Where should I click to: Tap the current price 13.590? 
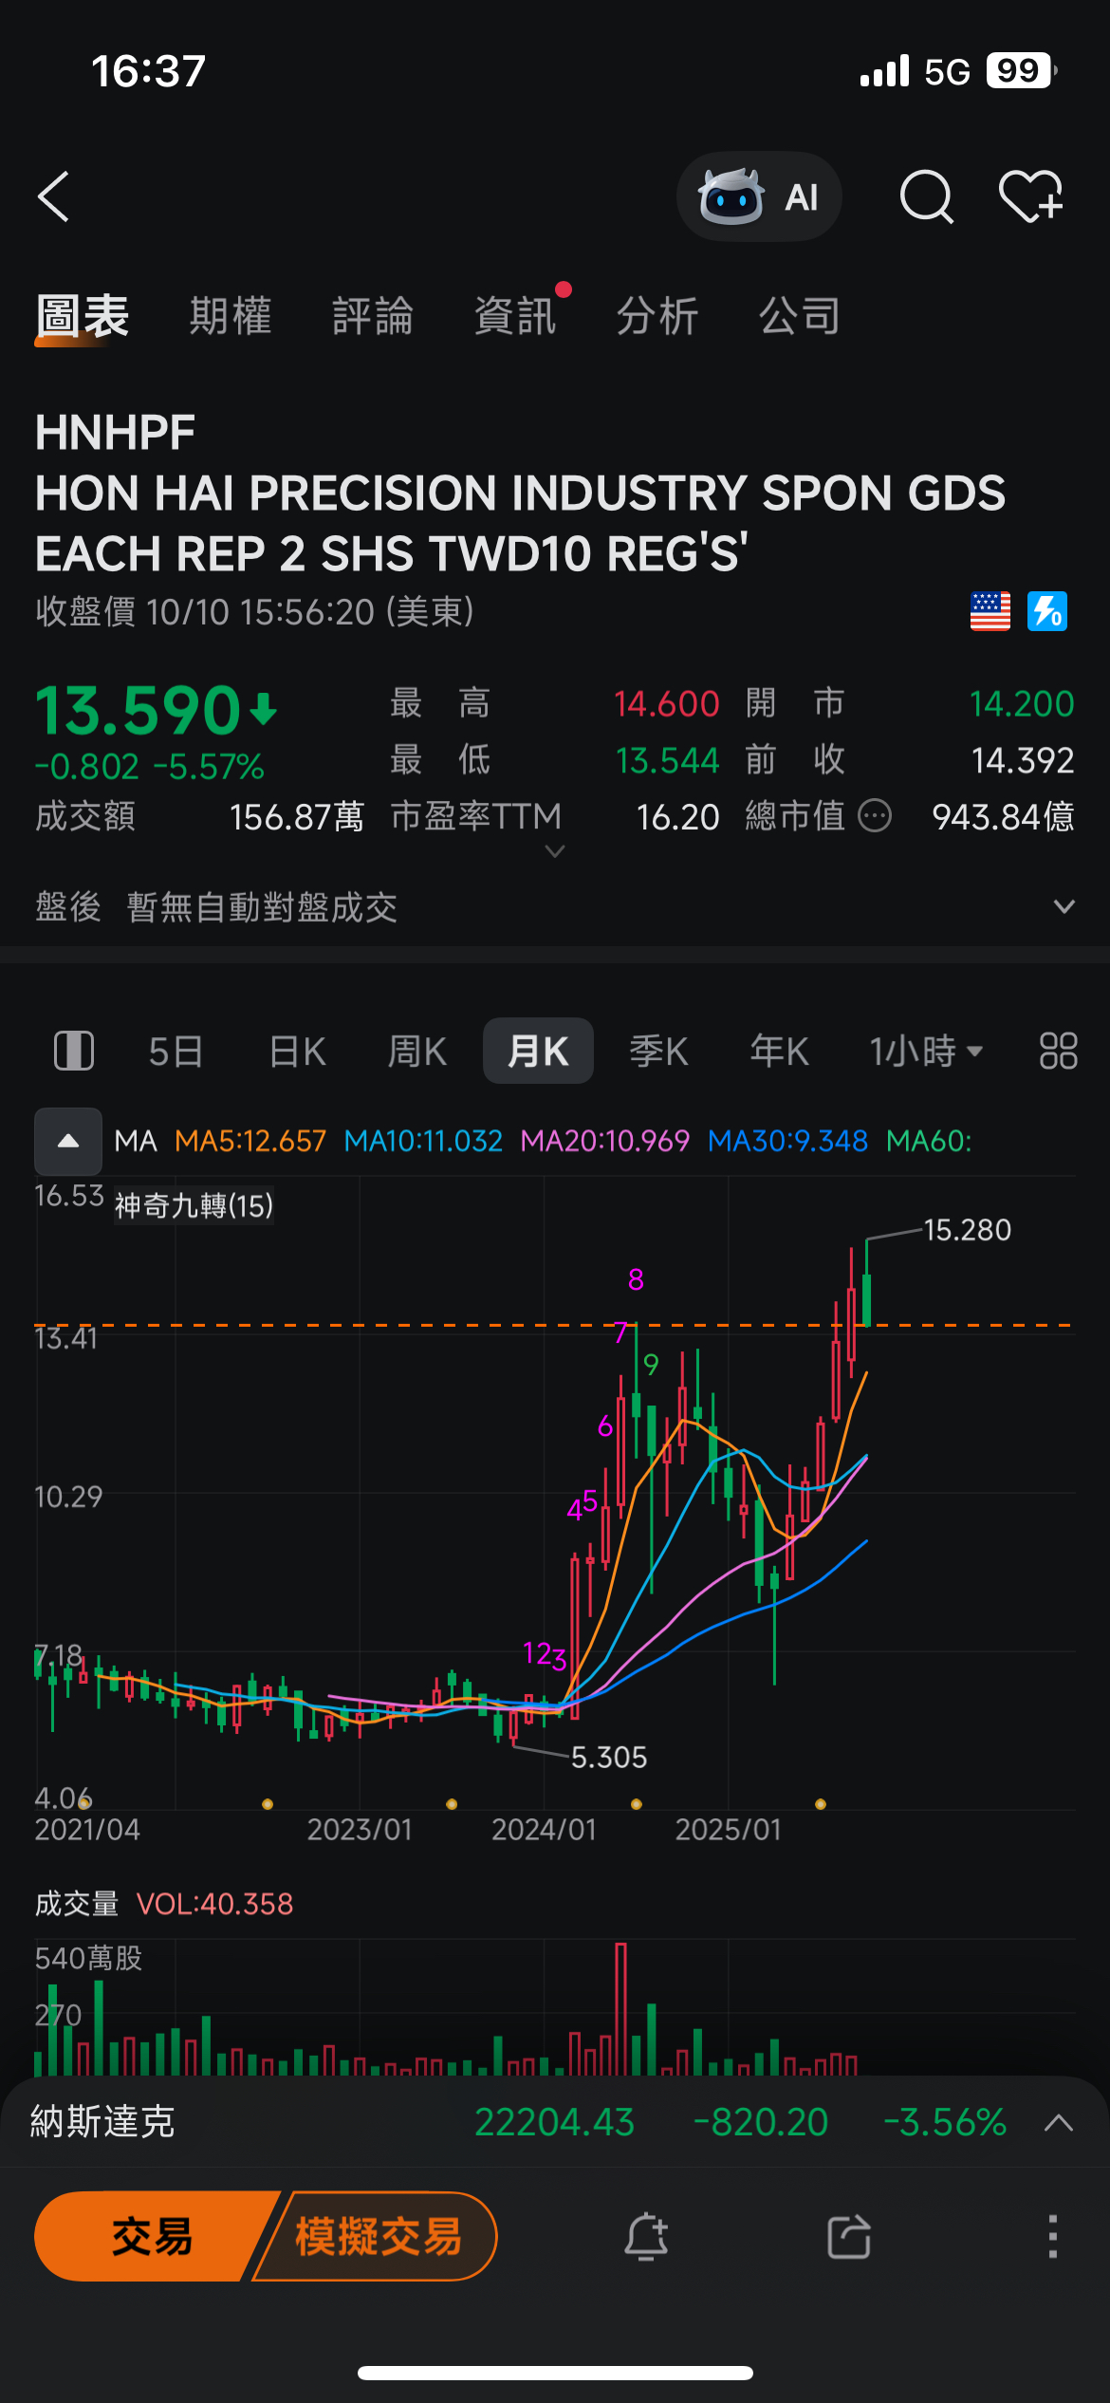point(139,710)
